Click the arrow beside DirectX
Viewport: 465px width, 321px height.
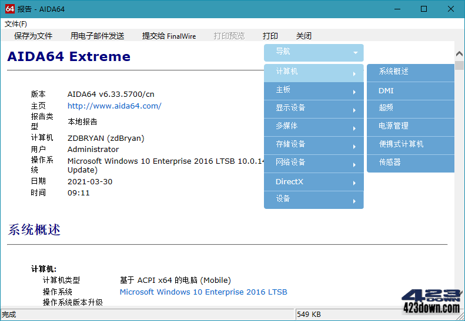pyautogui.click(x=354, y=183)
